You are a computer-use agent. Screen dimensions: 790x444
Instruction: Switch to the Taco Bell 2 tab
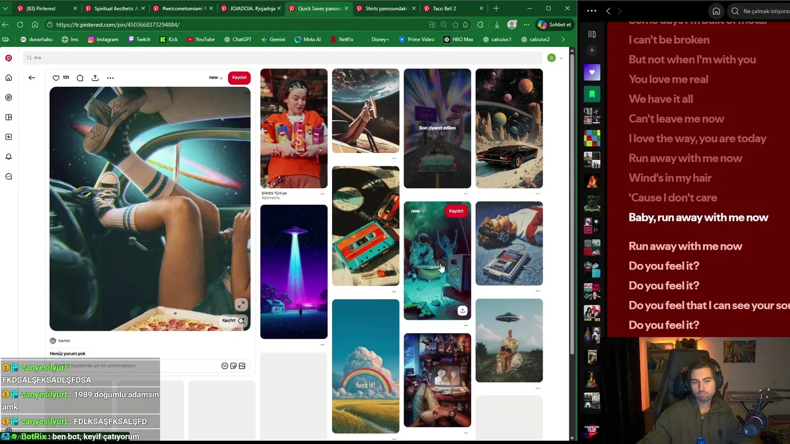pyautogui.click(x=454, y=9)
